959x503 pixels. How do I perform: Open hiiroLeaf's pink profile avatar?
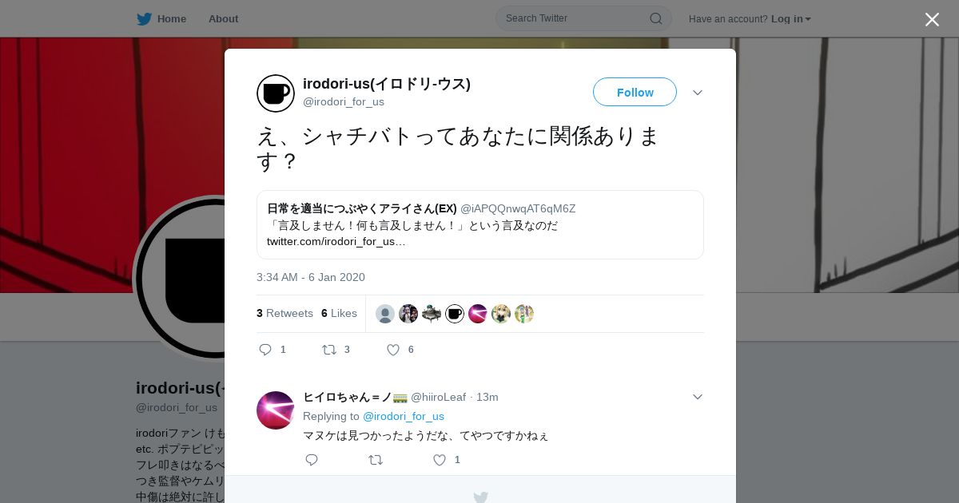click(x=276, y=410)
